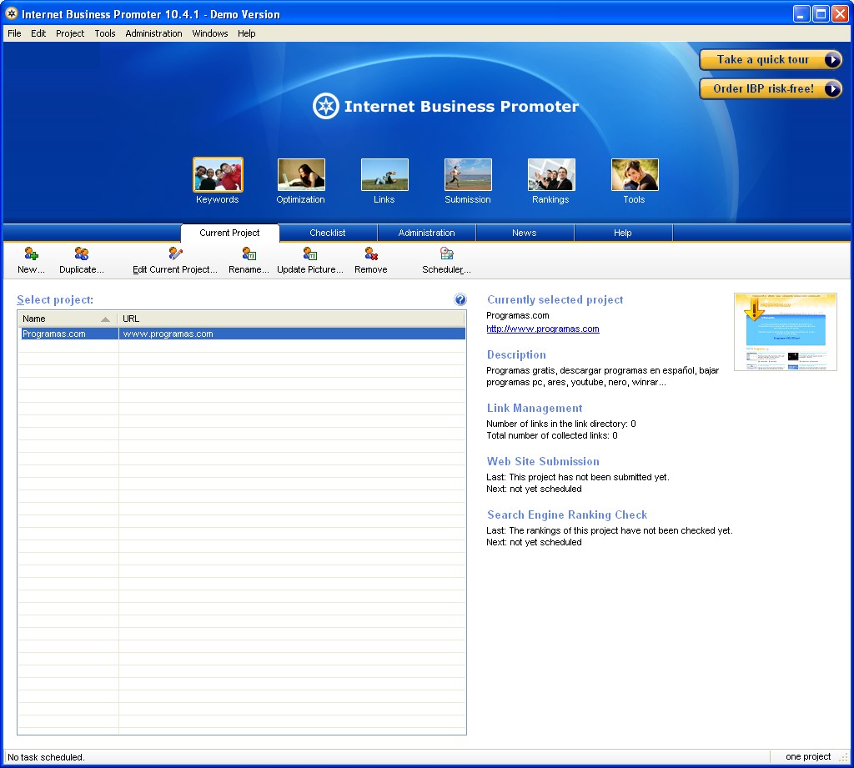
Task: Maximize the Internet Business Promoter window
Action: pos(821,13)
